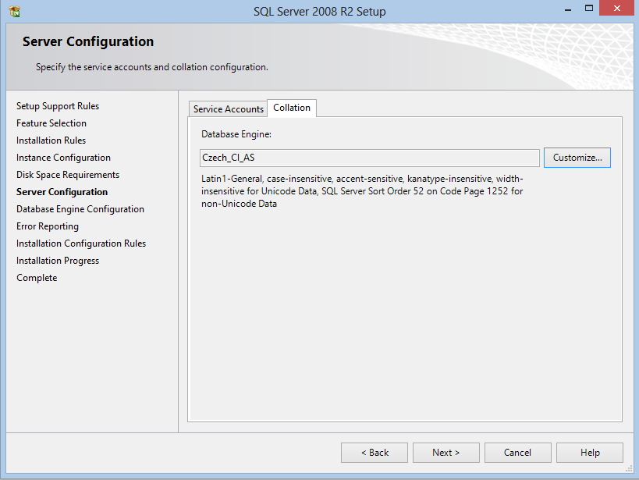Select the Installation Progress step

point(58,261)
